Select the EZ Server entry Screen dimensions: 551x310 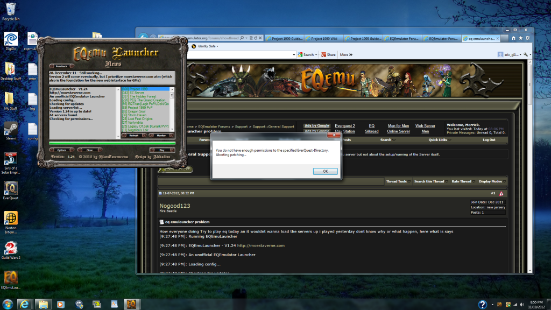145,93
